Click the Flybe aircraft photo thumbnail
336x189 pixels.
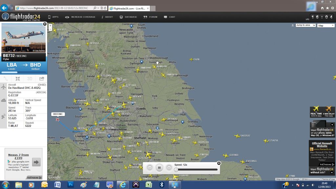click(x=23, y=38)
